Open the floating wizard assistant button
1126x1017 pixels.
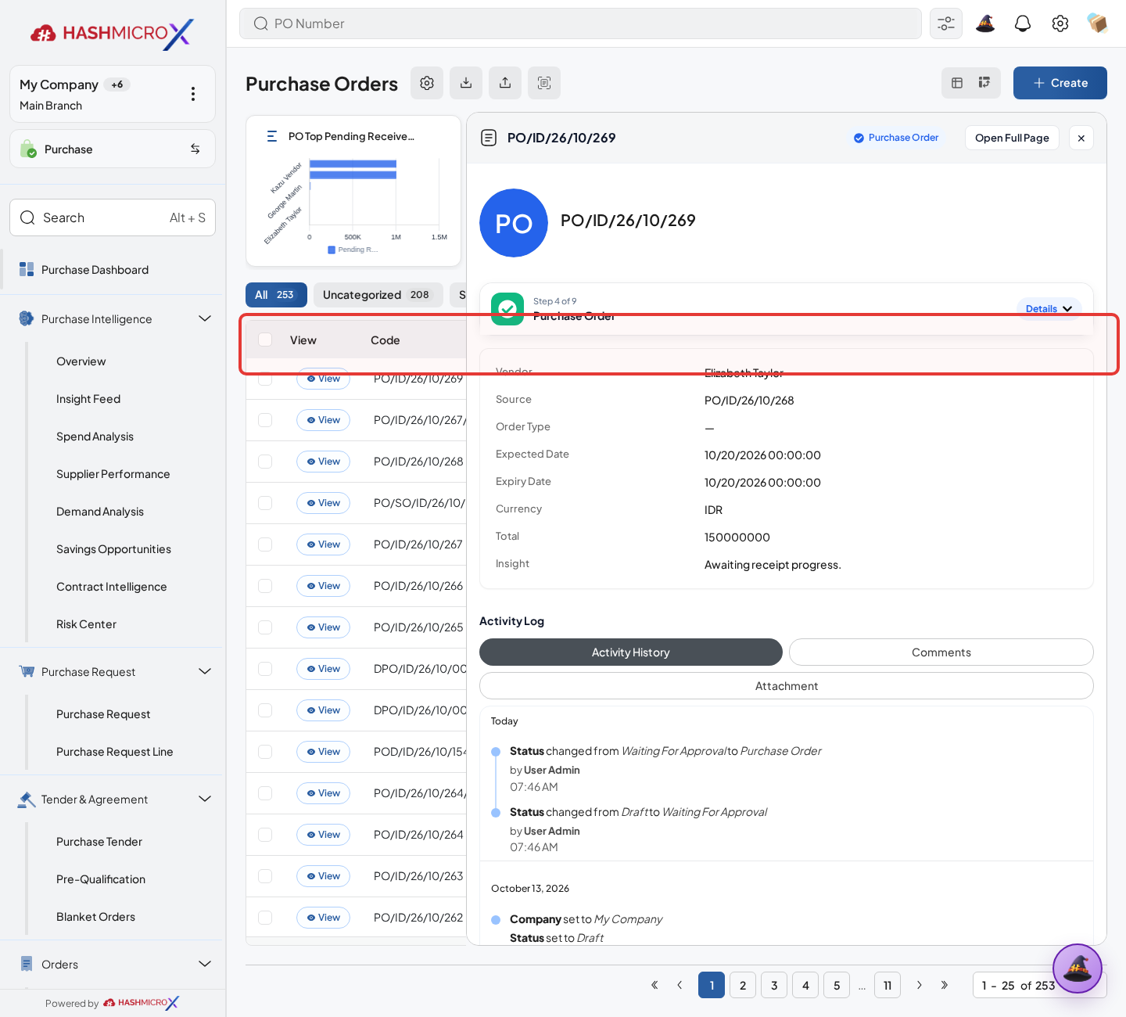click(1077, 968)
